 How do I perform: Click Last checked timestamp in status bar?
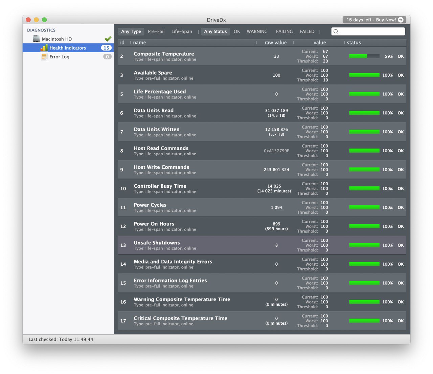(x=61, y=340)
